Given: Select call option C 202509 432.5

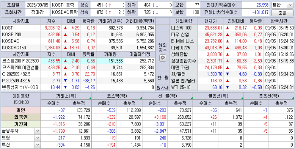Looking at the screenshot, I should click(16, 74).
